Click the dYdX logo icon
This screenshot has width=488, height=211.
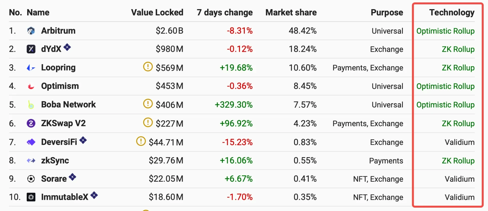(x=31, y=49)
